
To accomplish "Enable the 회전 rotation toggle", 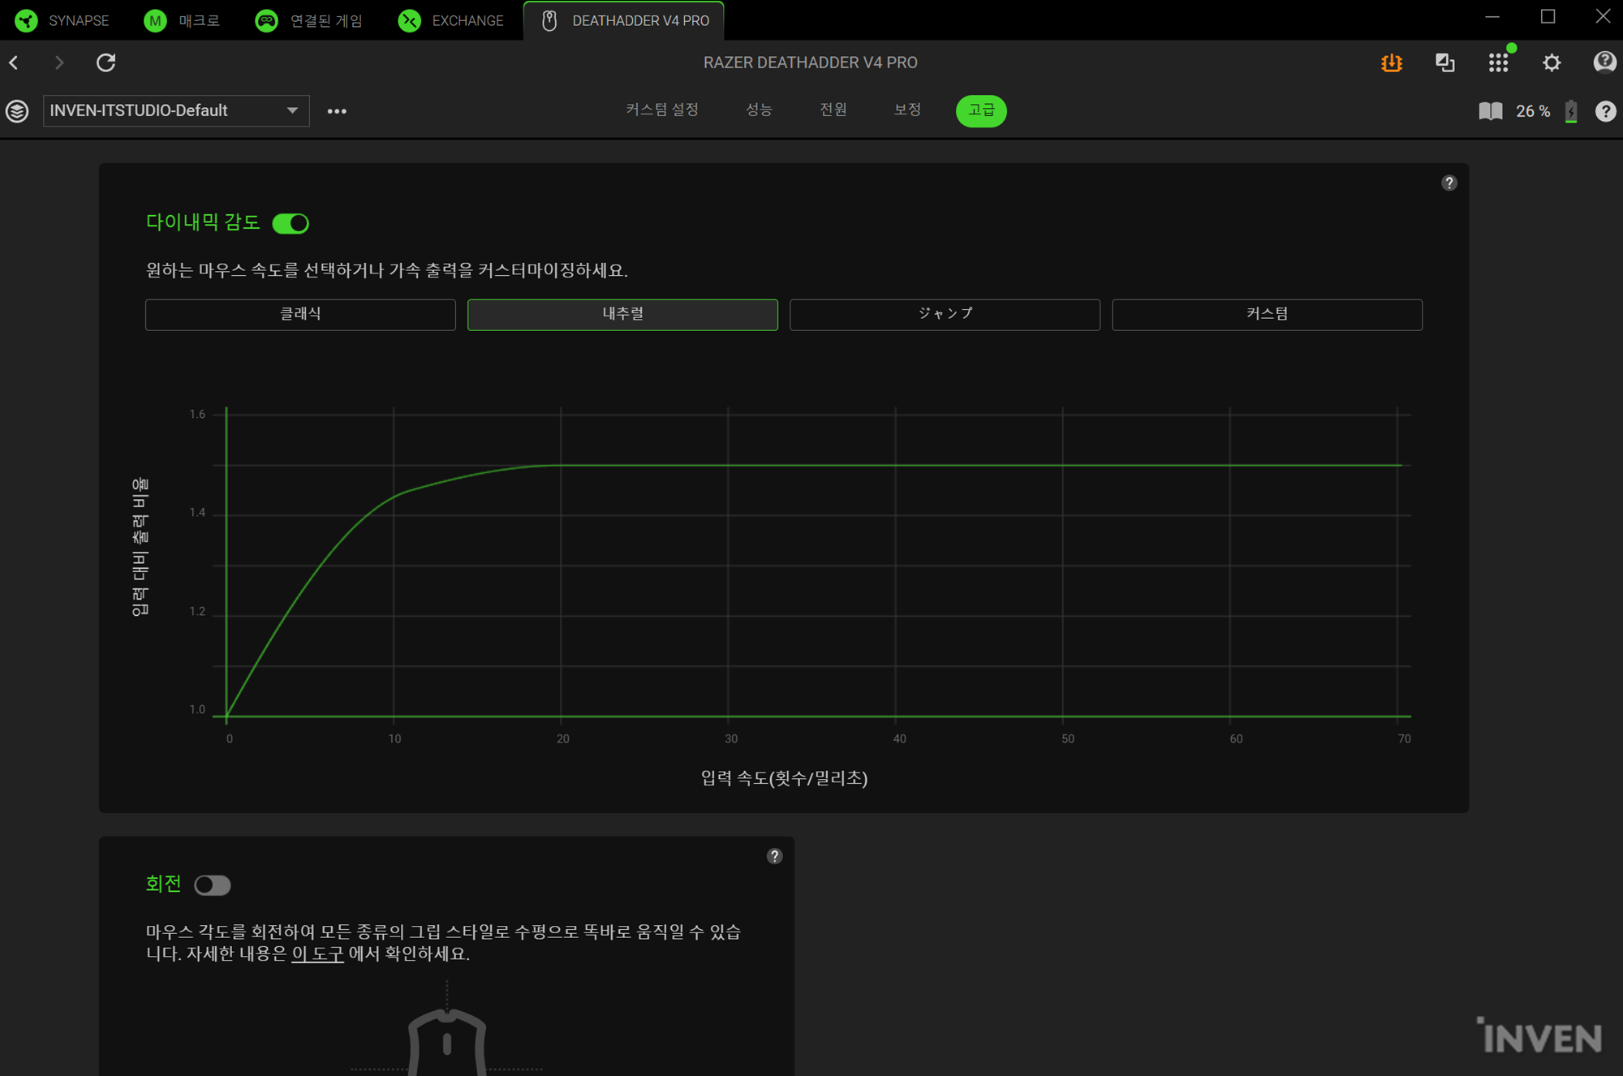I will [x=213, y=884].
